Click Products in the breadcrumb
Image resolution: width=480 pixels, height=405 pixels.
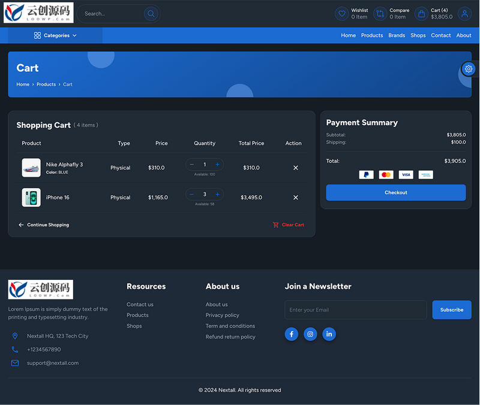[x=46, y=84]
